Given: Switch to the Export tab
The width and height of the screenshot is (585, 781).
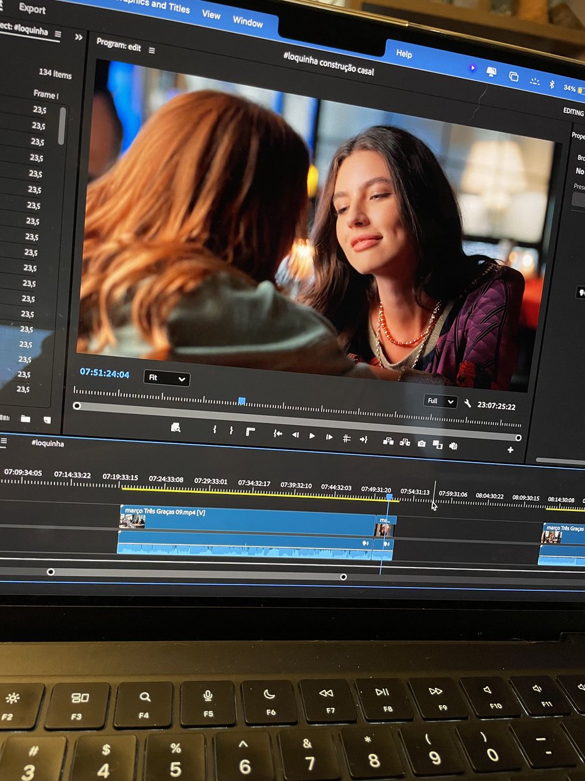Looking at the screenshot, I should (x=32, y=8).
